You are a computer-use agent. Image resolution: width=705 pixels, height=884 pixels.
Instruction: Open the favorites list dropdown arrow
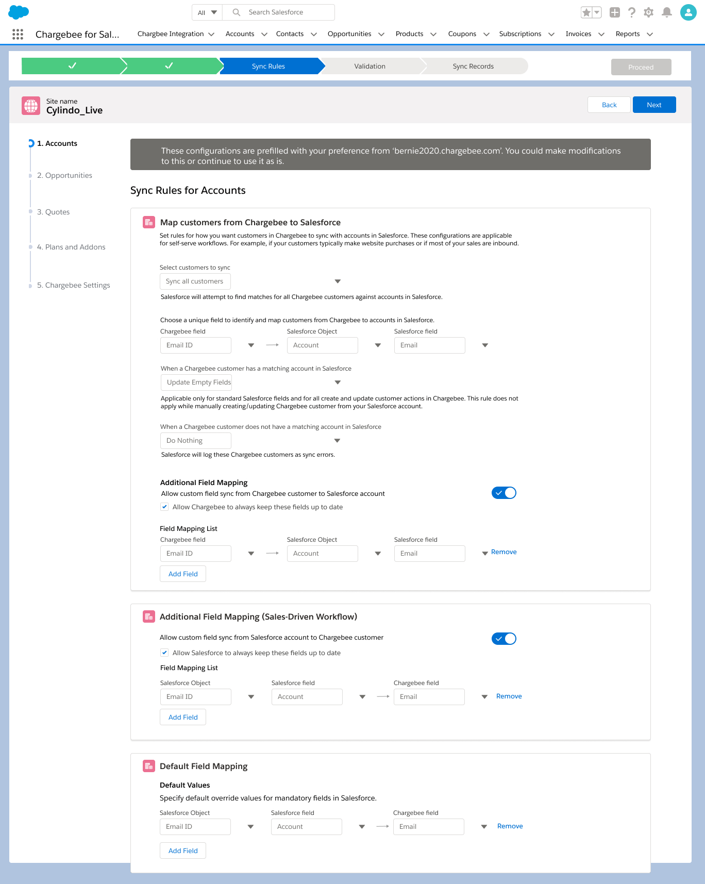click(597, 12)
